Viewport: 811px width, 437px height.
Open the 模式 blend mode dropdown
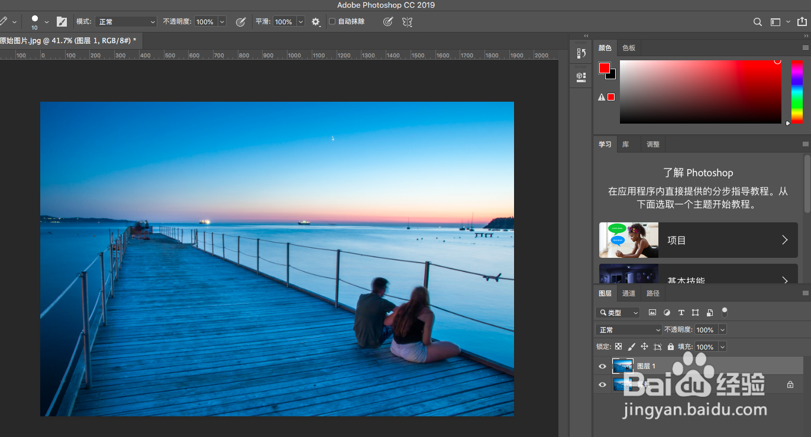(126, 22)
